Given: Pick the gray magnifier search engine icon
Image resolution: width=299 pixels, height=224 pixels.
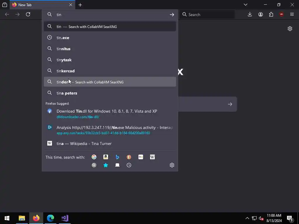Looking at the screenshot, I should tap(94, 165).
